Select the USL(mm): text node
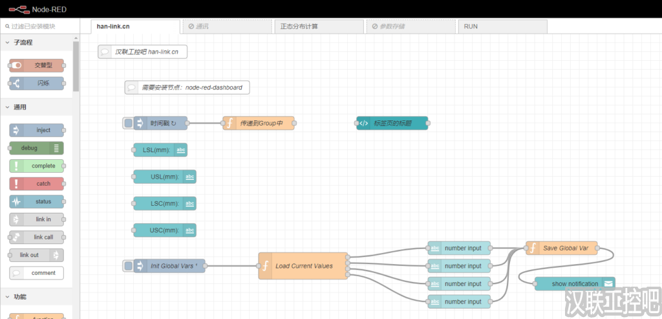 tap(165, 177)
